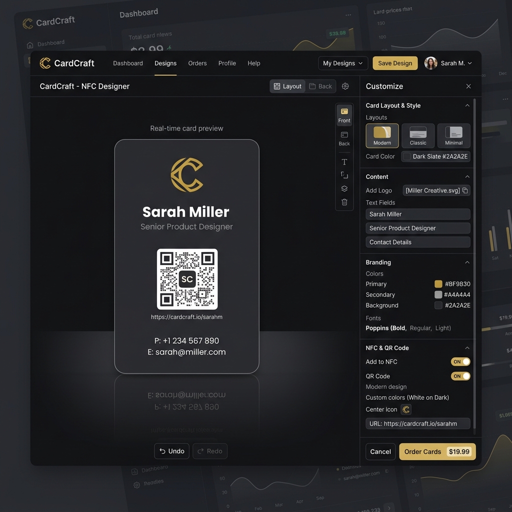The height and width of the screenshot is (512, 512).
Task: Click the Primary color swatch #BF9830
Action: [x=438, y=284]
